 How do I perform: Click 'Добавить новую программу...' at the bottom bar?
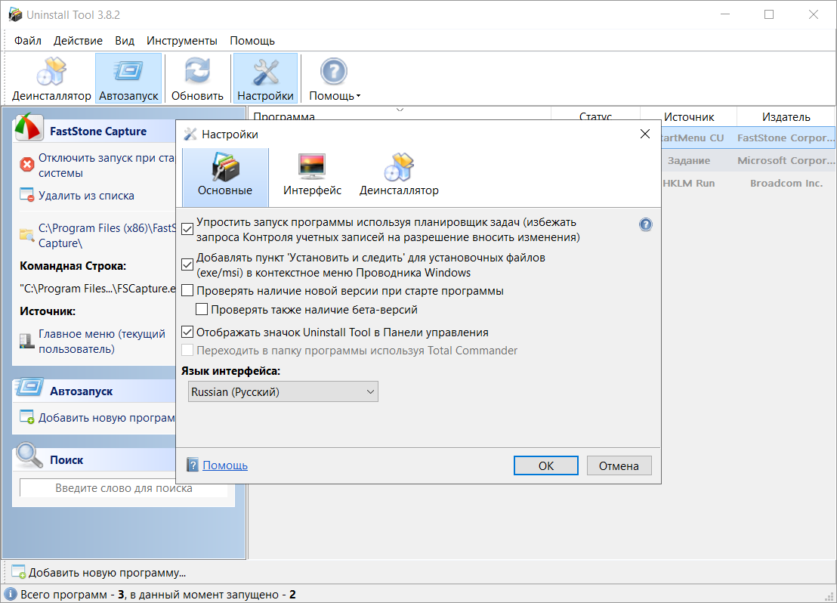click(107, 572)
